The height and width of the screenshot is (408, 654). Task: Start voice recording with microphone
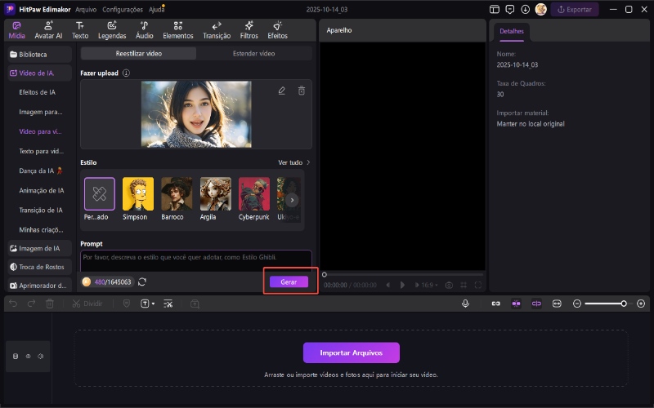(x=465, y=304)
